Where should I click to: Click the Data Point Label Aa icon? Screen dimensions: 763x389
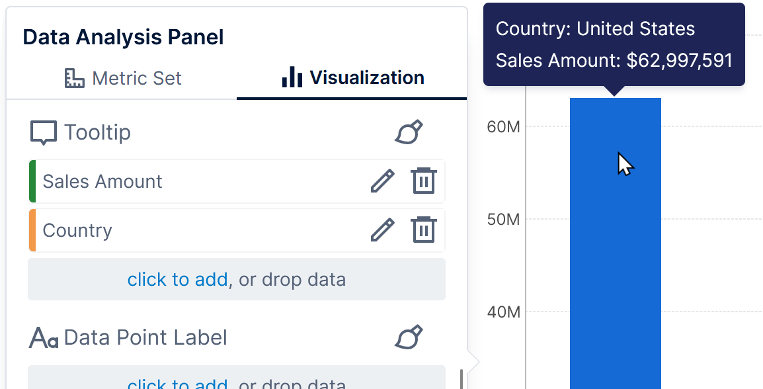(44, 337)
